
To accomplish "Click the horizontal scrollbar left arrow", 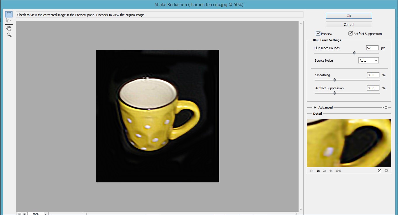I will [x=86, y=214].
